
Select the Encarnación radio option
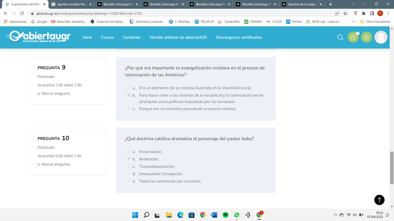coord(128,152)
